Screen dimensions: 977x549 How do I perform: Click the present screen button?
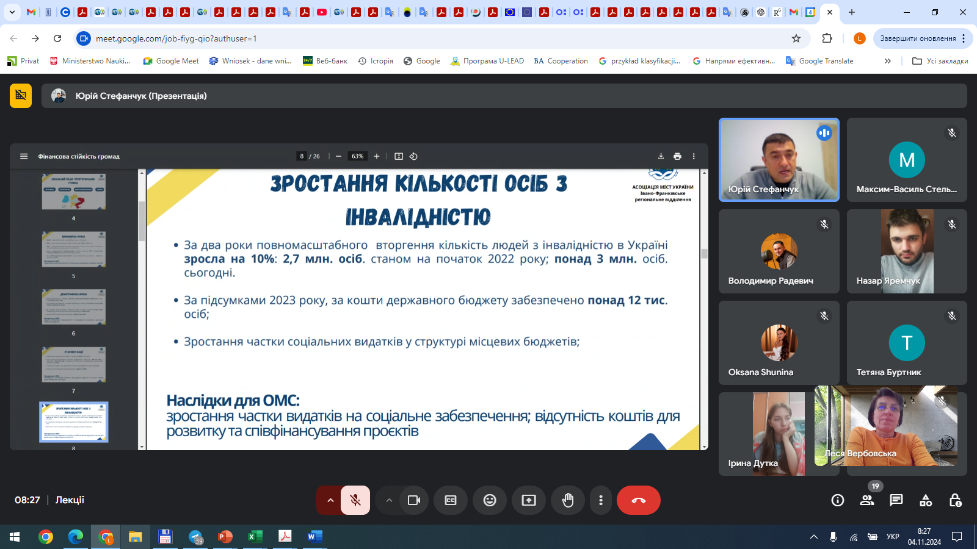coord(529,500)
